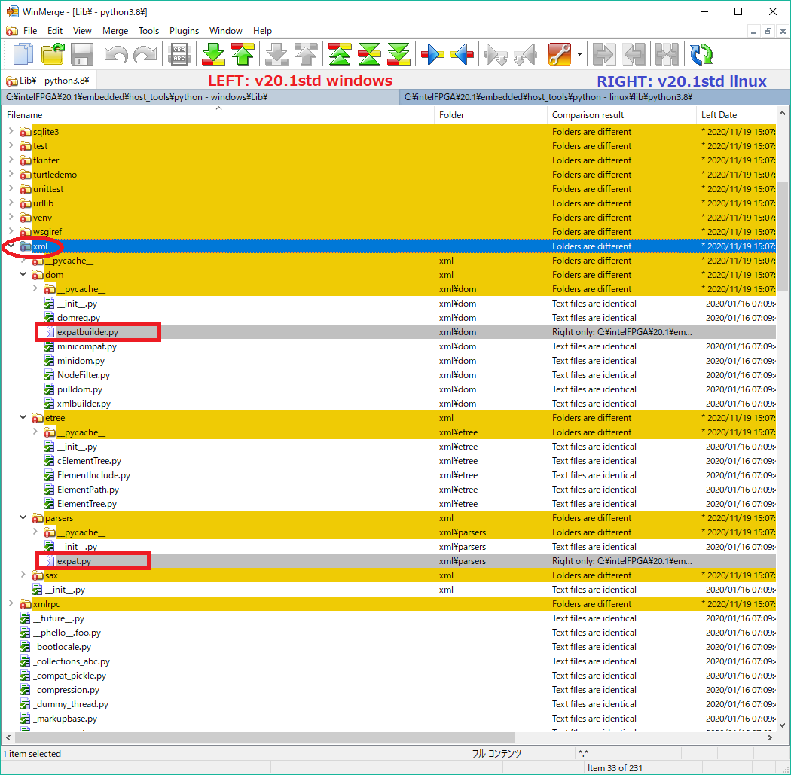This screenshot has height=775, width=791.
Task: Click the Next Difference green down arrow
Action: 214,54
